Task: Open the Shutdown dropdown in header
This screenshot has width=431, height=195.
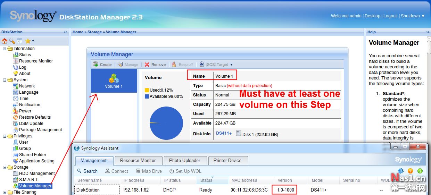Action: (x=413, y=16)
